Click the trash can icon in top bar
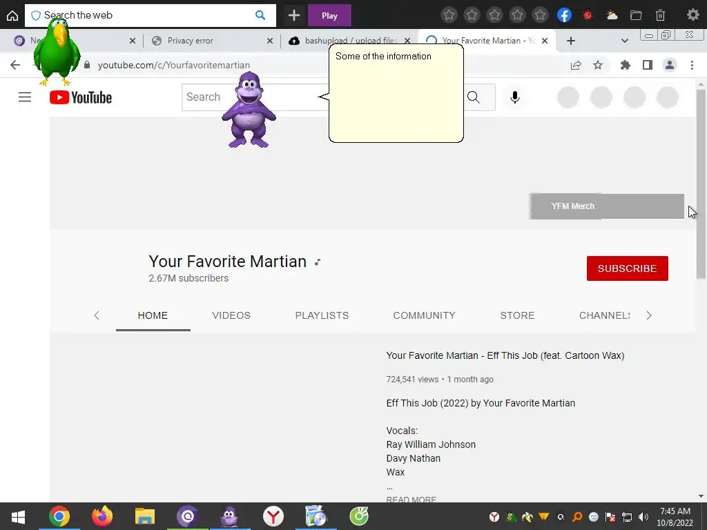 [x=660, y=15]
